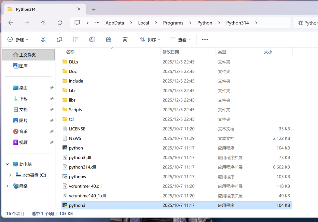Select the python3.dll file
Image resolution: width=318 pixels, height=222 pixels.
tap(176, 157)
